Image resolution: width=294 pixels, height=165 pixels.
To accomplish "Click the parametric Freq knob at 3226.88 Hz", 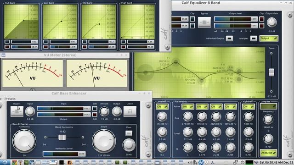I will point(216,116).
